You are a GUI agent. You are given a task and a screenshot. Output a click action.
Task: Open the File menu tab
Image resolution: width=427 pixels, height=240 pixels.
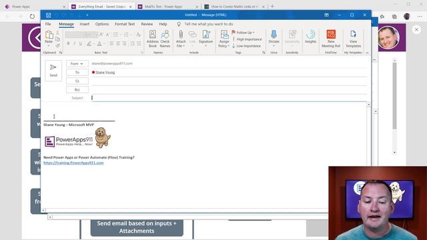48,24
